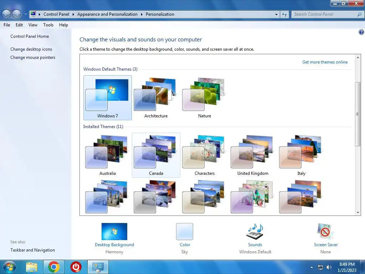Click the theme list scrollbar thumb
Screen dimensions: 365x274
358,114
